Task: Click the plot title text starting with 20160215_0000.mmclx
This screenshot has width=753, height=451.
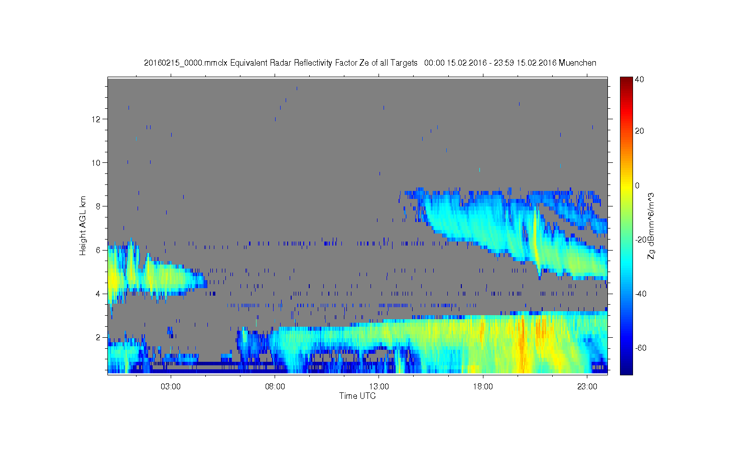Action: [x=370, y=63]
